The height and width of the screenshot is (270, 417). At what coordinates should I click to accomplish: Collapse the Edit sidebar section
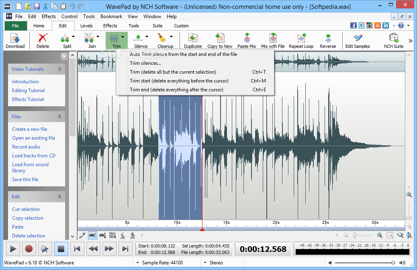tap(59, 196)
